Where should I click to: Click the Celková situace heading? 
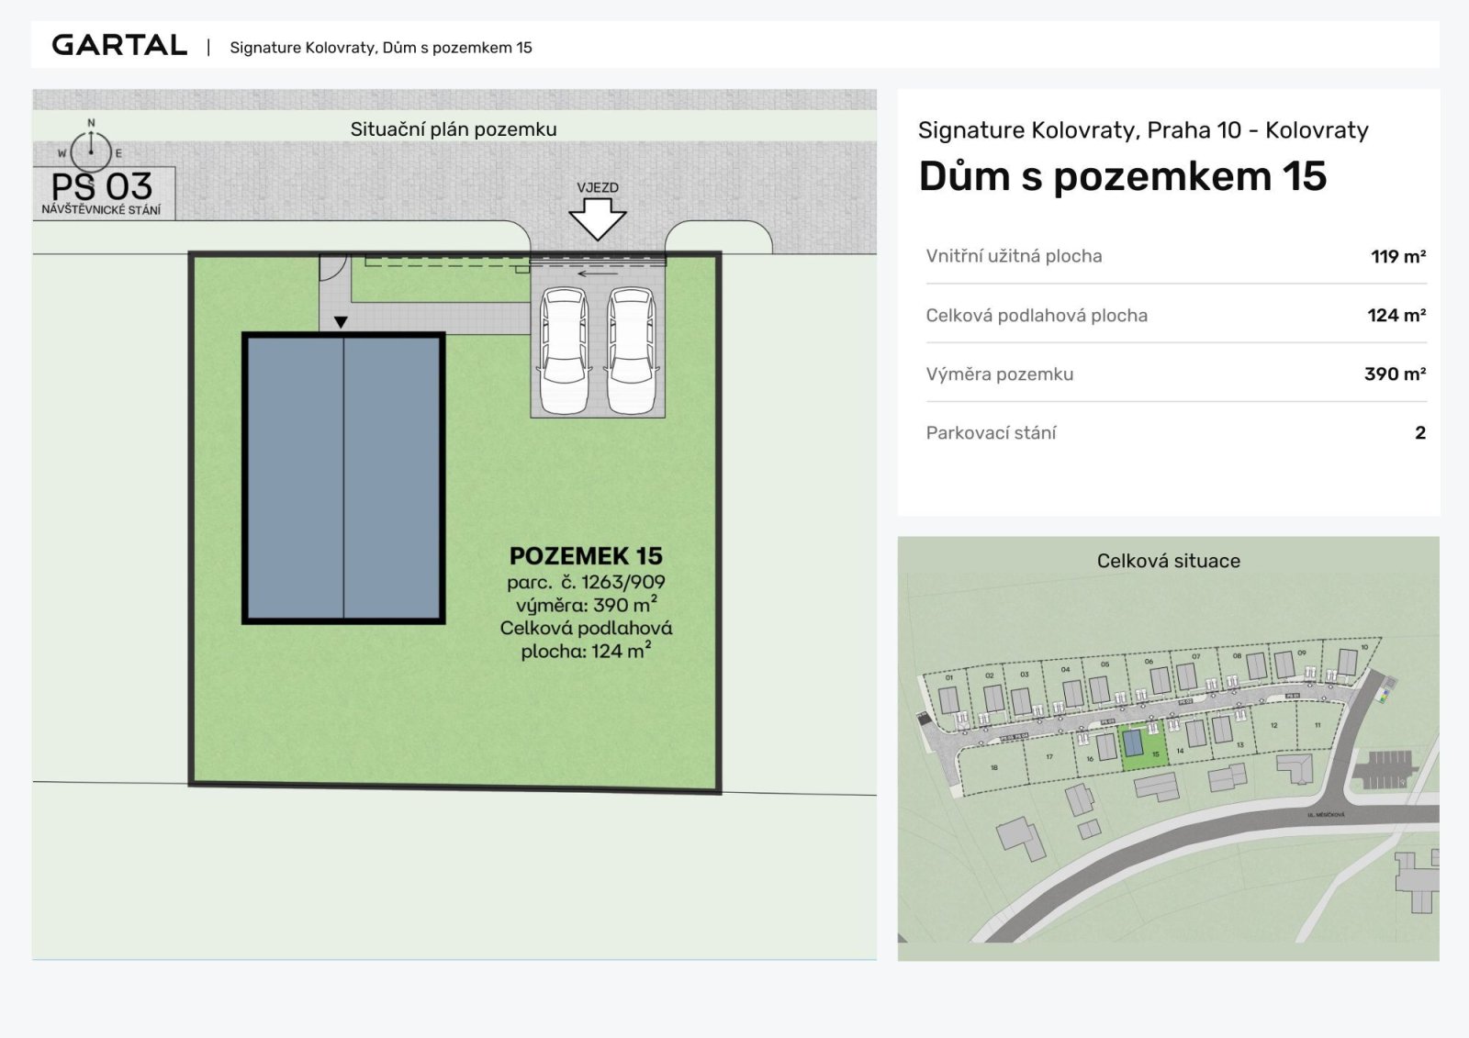click(x=1168, y=561)
